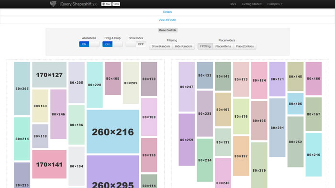This screenshot has height=188, width=335.
Task: Select the 80×291 tile
Action: 277,128
